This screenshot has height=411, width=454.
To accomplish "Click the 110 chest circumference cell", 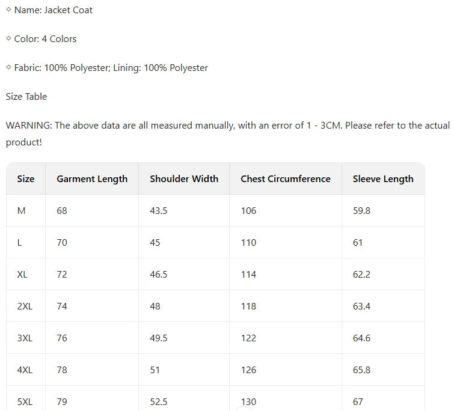I will pyautogui.click(x=248, y=242).
